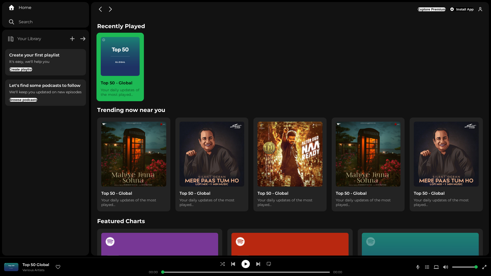Go to Home in sidebar
This screenshot has width=491, height=276.
(x=20, y=8)
